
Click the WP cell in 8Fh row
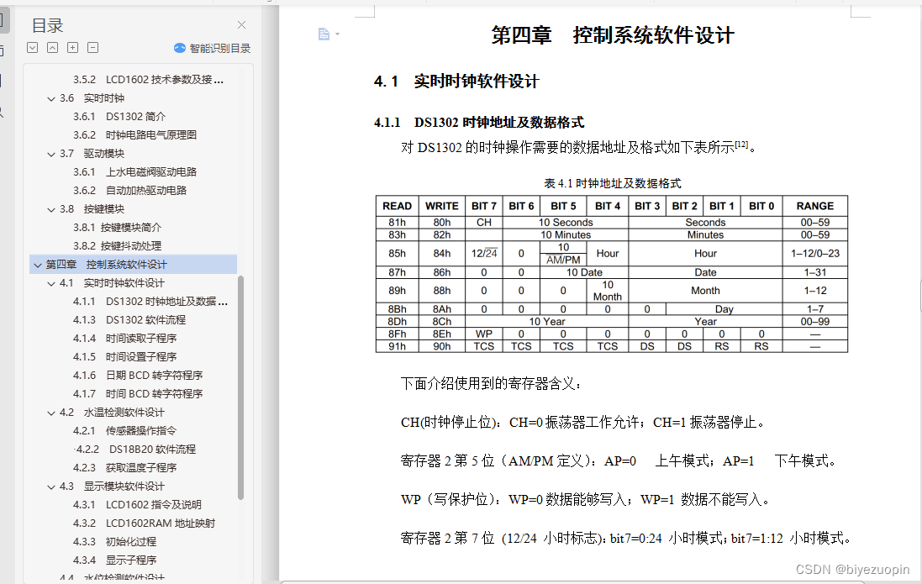pos(484,334)
